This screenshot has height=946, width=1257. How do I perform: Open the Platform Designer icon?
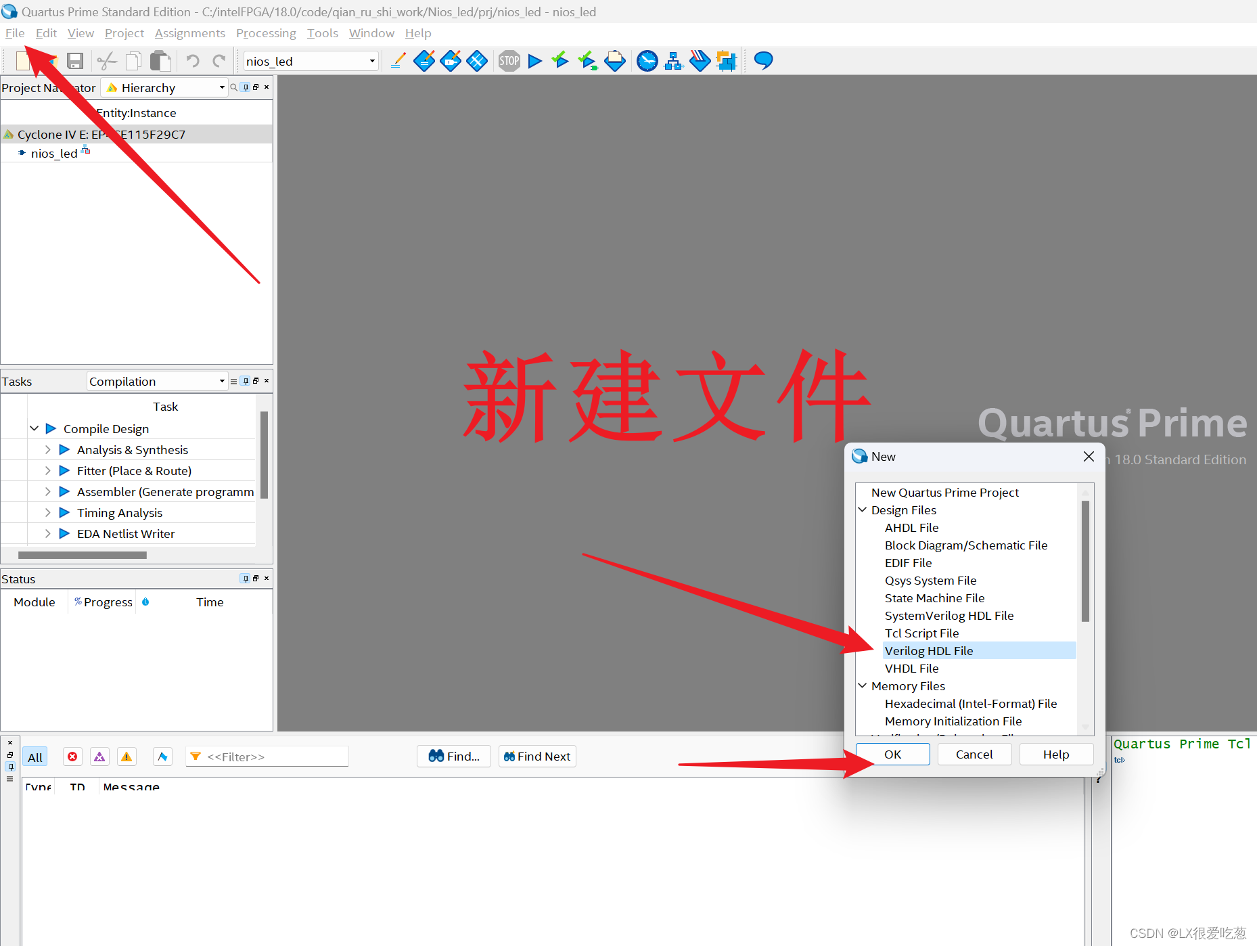726,61
